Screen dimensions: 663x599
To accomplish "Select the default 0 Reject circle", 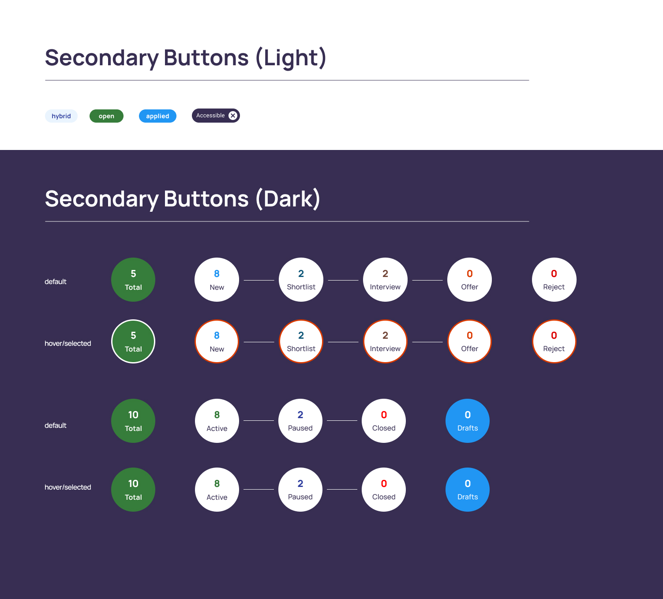I will click(554, 280).
